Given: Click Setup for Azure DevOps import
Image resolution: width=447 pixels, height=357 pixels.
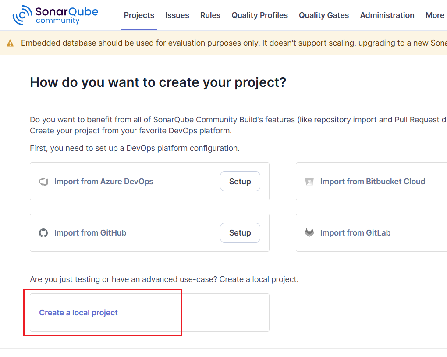Looking at the screenshot, I should pos(240,182).
